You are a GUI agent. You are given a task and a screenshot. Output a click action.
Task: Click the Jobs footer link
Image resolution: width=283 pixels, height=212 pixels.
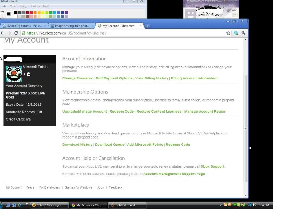tap(101, 187)
